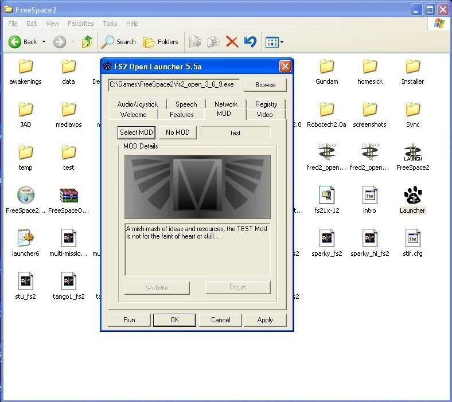
Task: Switch to the Registry tab
Action: click(x=266, y=104)
